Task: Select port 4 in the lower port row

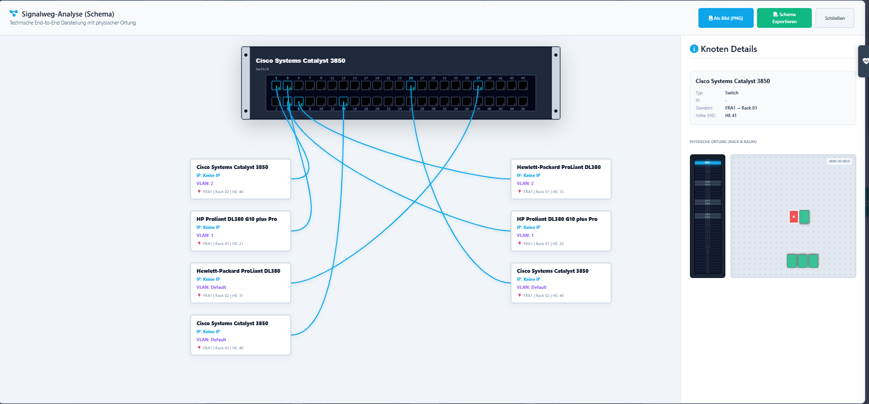Action: pyautogui.click(x=287, y=101)
